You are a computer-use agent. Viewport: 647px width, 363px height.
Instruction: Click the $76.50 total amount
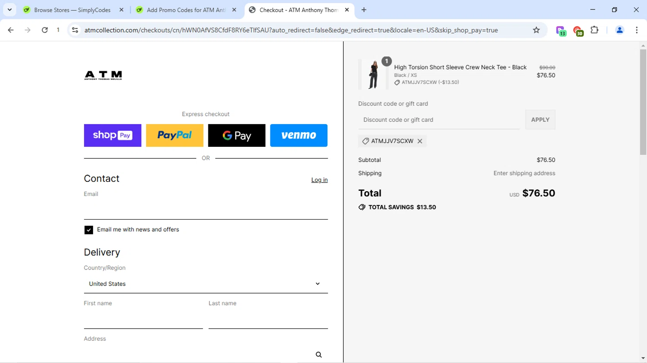point(539,193)
